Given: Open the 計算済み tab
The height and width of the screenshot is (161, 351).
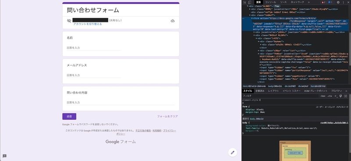Looking at the screenshot, I should point(260,91).
